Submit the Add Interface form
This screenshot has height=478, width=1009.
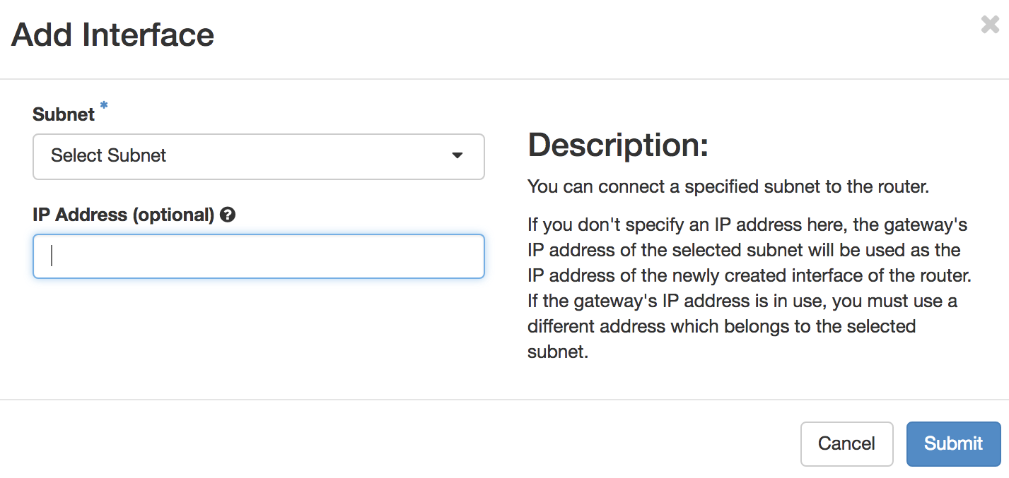point(953,443)
